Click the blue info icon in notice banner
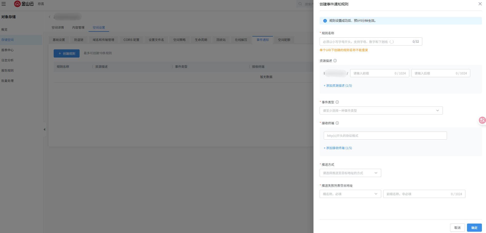 [x=325, y=21]
